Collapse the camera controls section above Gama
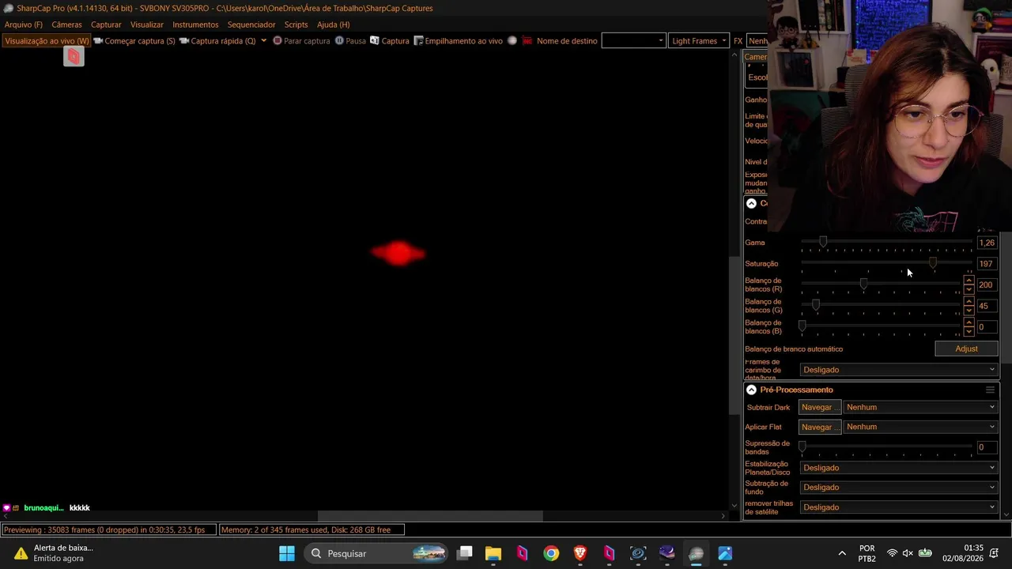 pyautogui.click(x=751, y=203)
